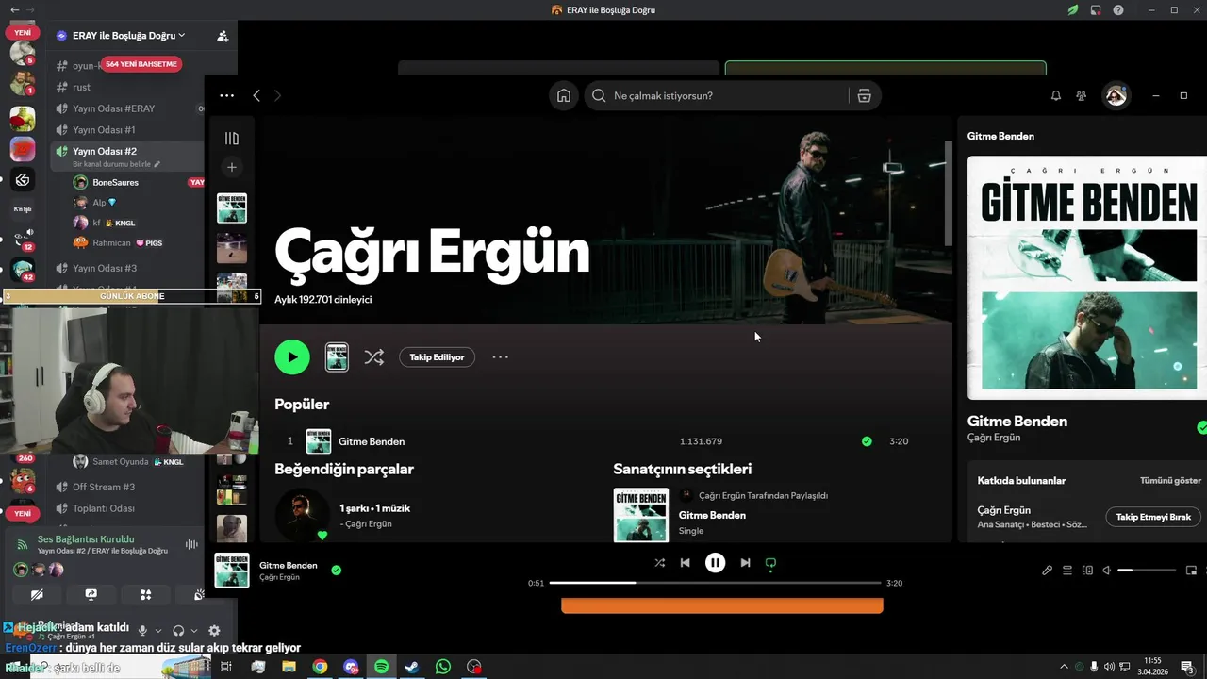This screenshot has height=679, width=1207.
Task: Open Spotify profile avatar menu
Action: point(1116,95)
